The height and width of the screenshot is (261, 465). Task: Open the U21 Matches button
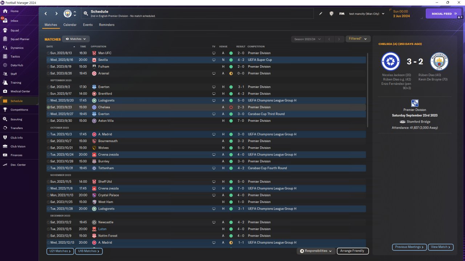click(x=60, y=251)
